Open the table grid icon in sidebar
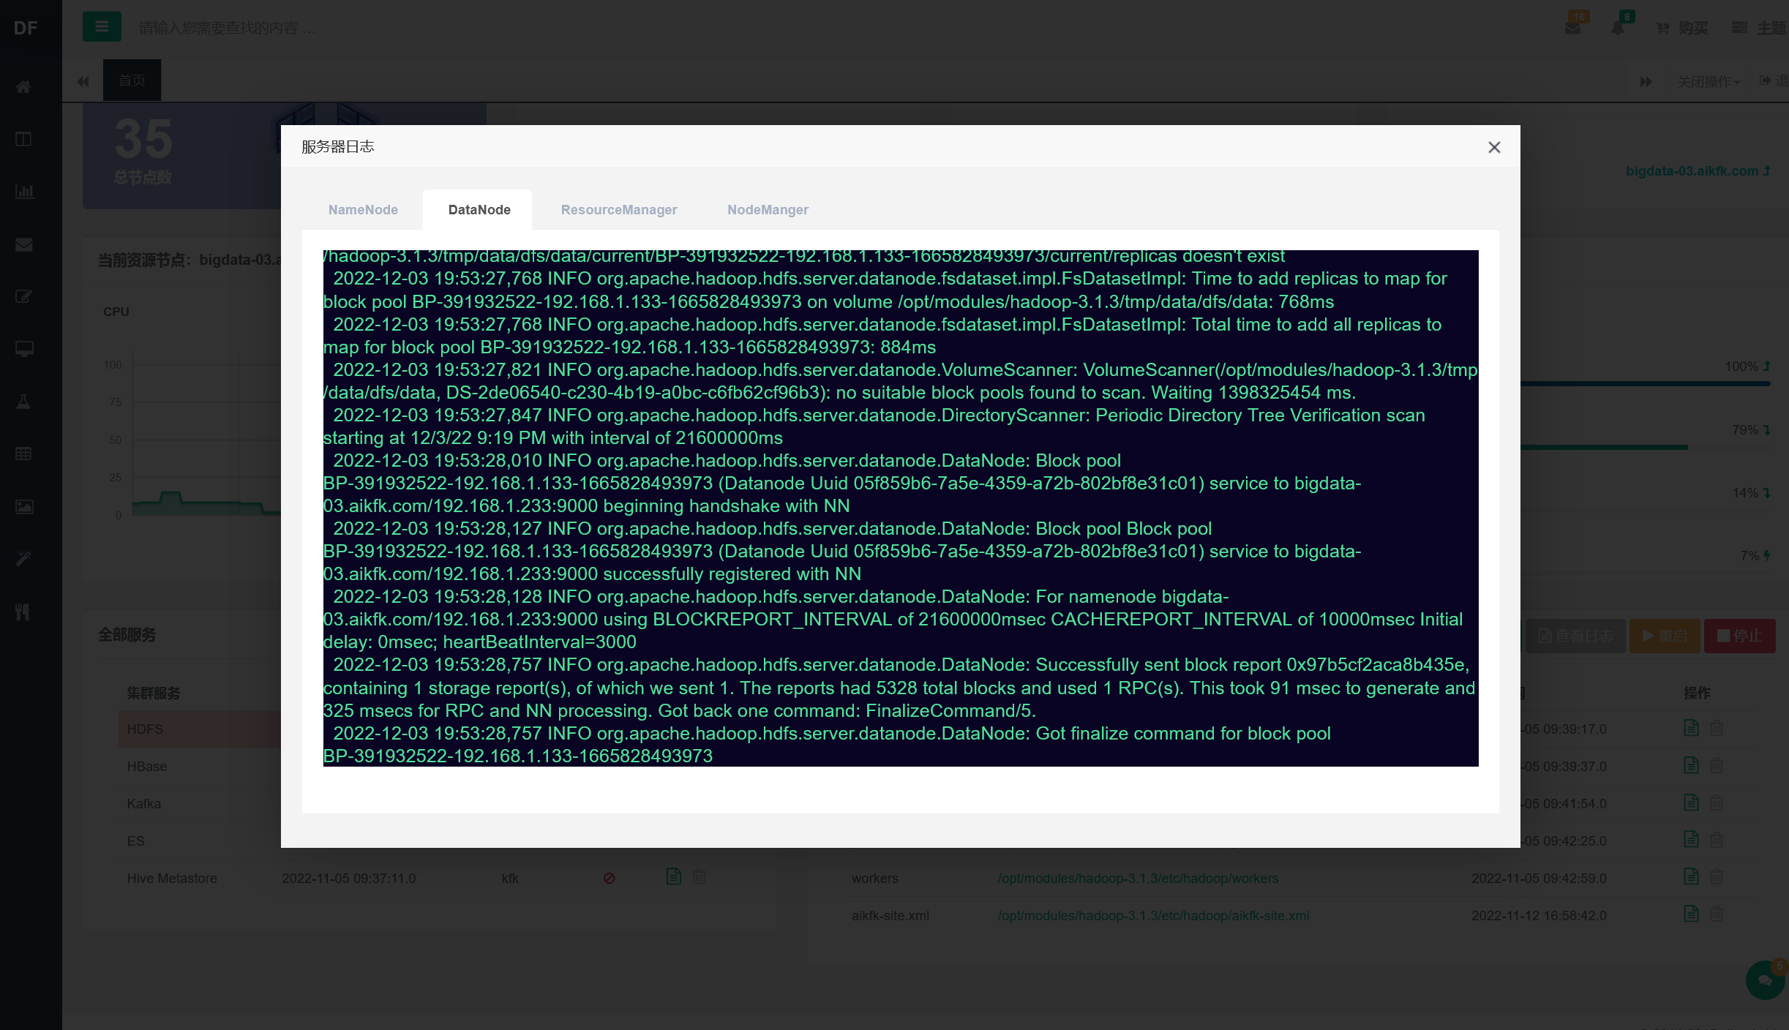Screen dimensions: 1789x1030 click(23, 454)
